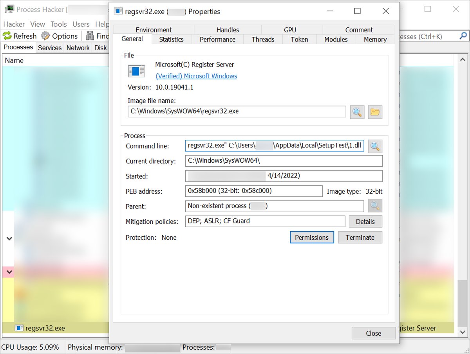Open the Users menu
Screen dimensions: 470x354
(81, 24)
